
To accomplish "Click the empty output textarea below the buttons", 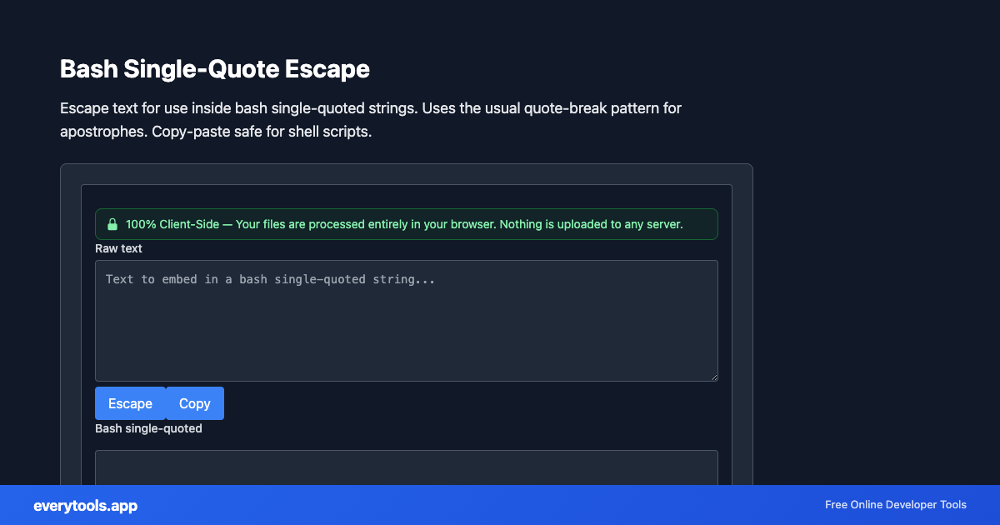I will click(407, 467).
